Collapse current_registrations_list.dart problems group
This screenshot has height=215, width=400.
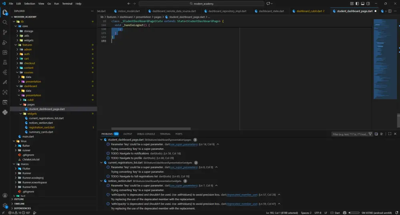101,163
